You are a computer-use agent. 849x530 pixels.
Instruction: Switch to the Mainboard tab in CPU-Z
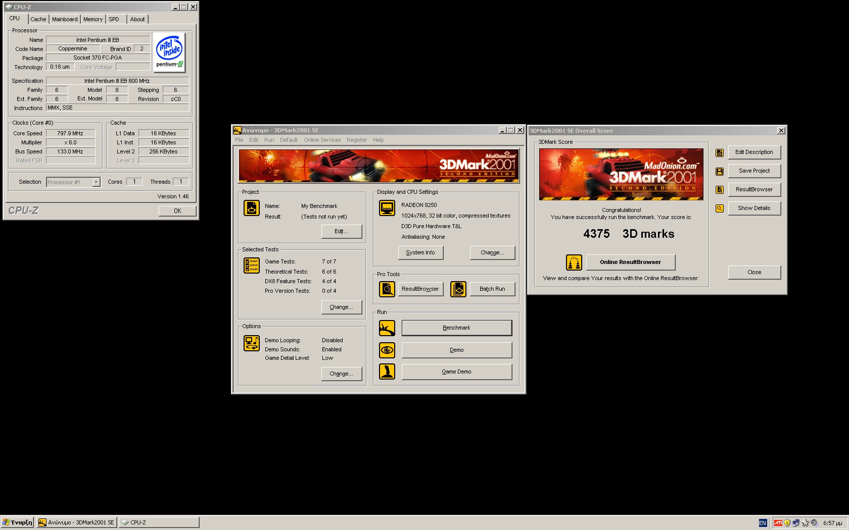65,19
